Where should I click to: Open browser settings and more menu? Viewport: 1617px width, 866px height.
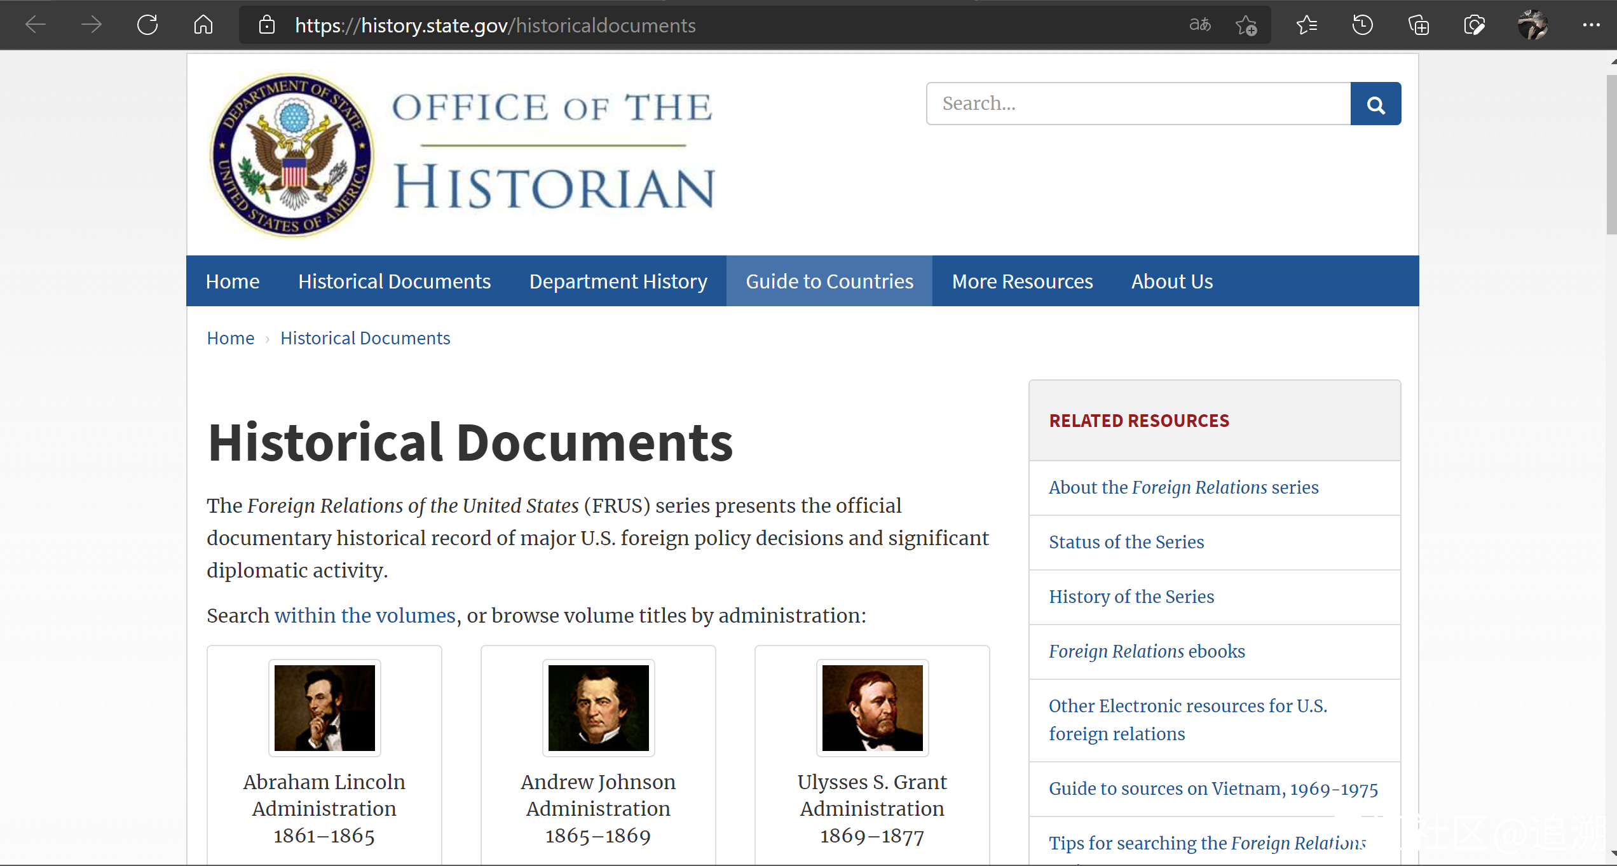1591,25
